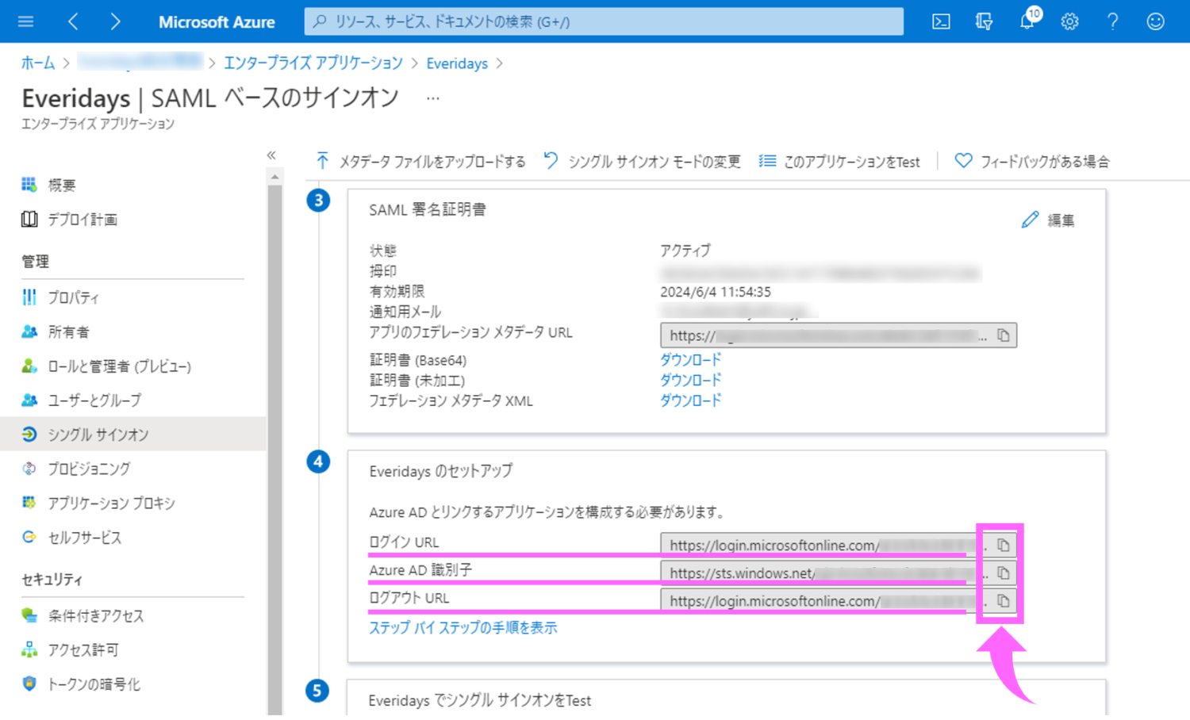
Task: Copy the federation metadata URL
Action: pyautogui.click(x=1003, y=335)
